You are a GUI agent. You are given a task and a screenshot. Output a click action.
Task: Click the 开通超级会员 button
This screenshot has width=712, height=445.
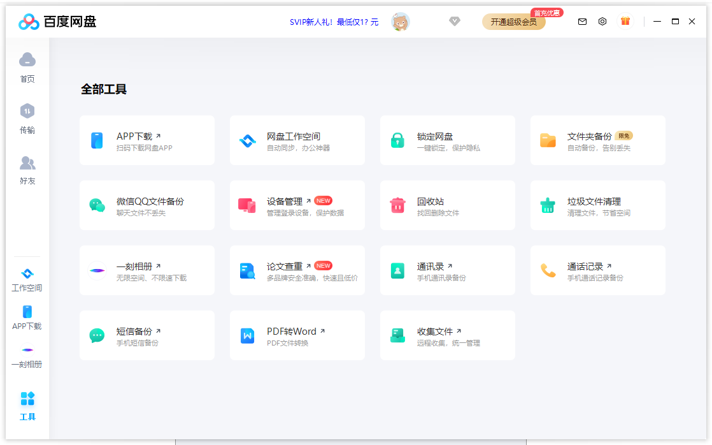[x=513, y=22]
